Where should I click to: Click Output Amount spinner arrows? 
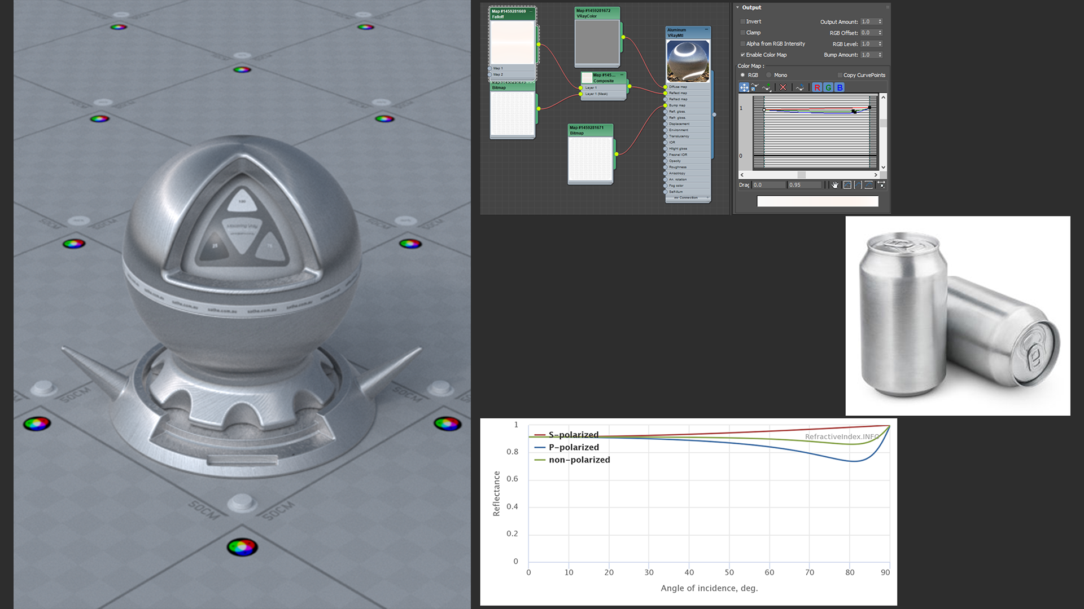point(880,21)
